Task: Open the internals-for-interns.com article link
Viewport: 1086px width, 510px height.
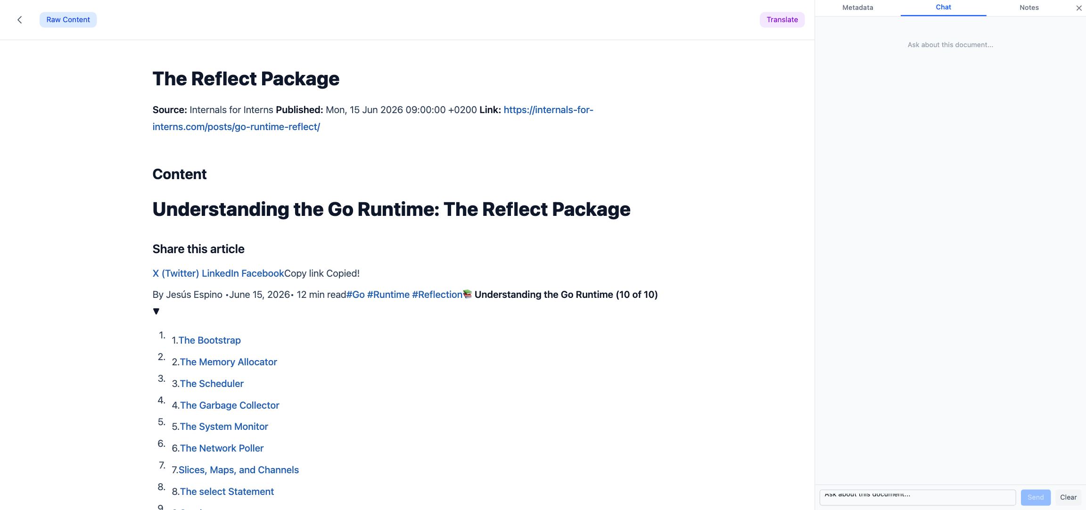Action: pyautogui.click(x=373, y=118)
